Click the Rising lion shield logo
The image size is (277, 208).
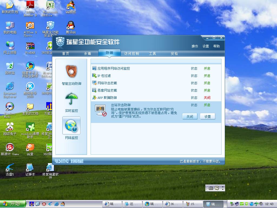click(x=60, y=42)
